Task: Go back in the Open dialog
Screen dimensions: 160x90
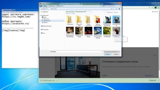Action: (x=41, y=6)
